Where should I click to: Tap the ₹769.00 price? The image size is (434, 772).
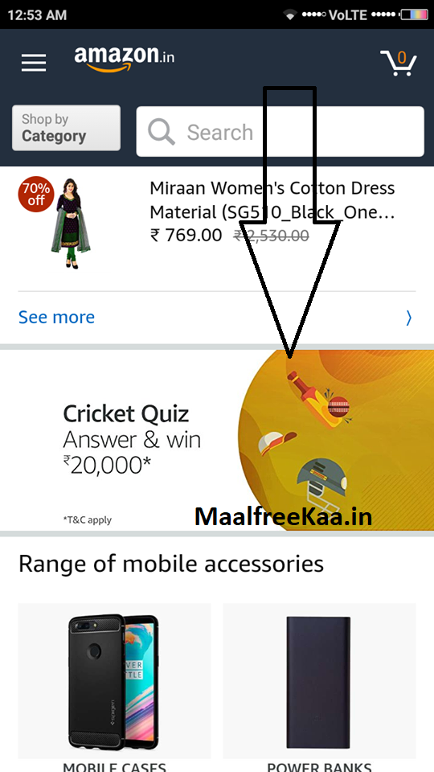[186, 236]
